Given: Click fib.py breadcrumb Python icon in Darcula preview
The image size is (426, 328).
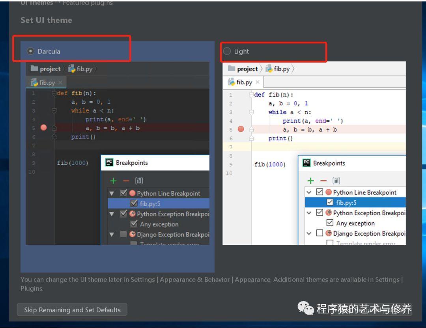Looking at the screenshot, I should (72, 69).
